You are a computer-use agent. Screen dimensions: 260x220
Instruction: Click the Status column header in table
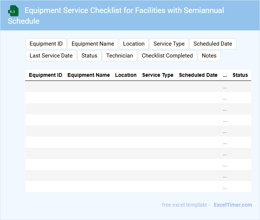[x=240, y=75]
